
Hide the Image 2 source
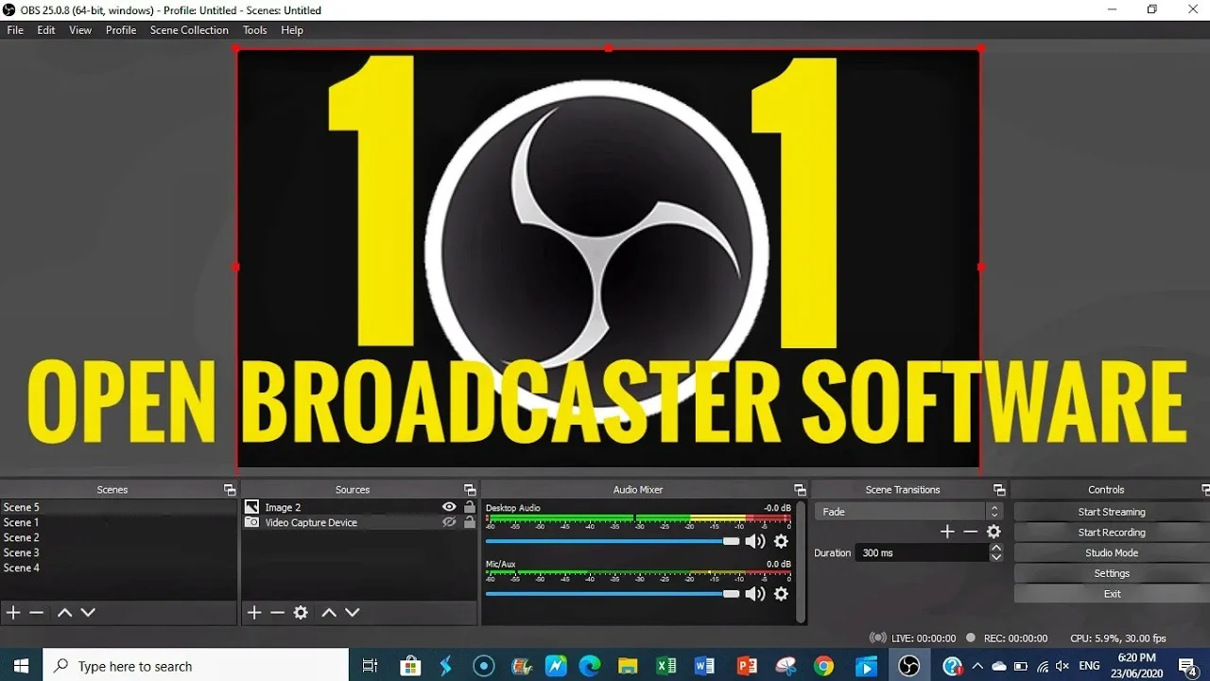tap(449, 507)
